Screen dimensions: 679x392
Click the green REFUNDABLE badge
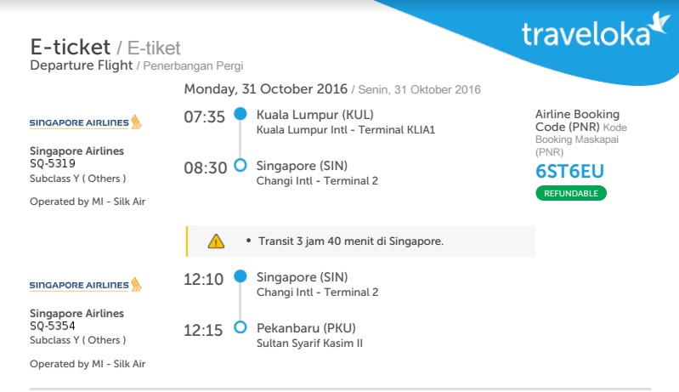pyautogui.click(x=571, y=193)
